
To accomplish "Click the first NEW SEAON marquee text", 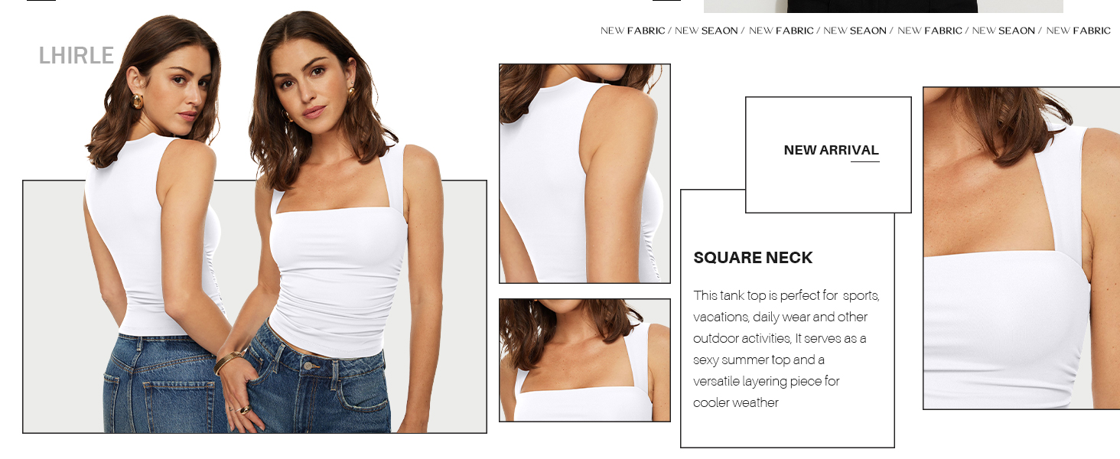I will 706,31.
